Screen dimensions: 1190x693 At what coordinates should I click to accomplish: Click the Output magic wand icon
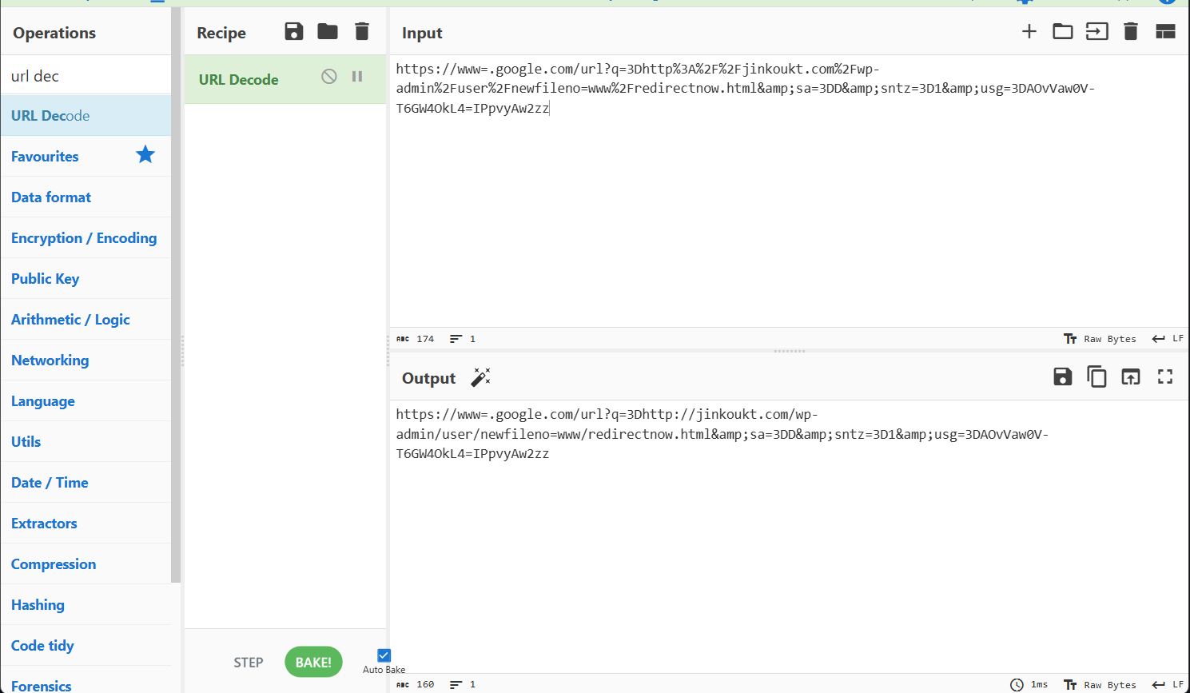pos(480,377)
